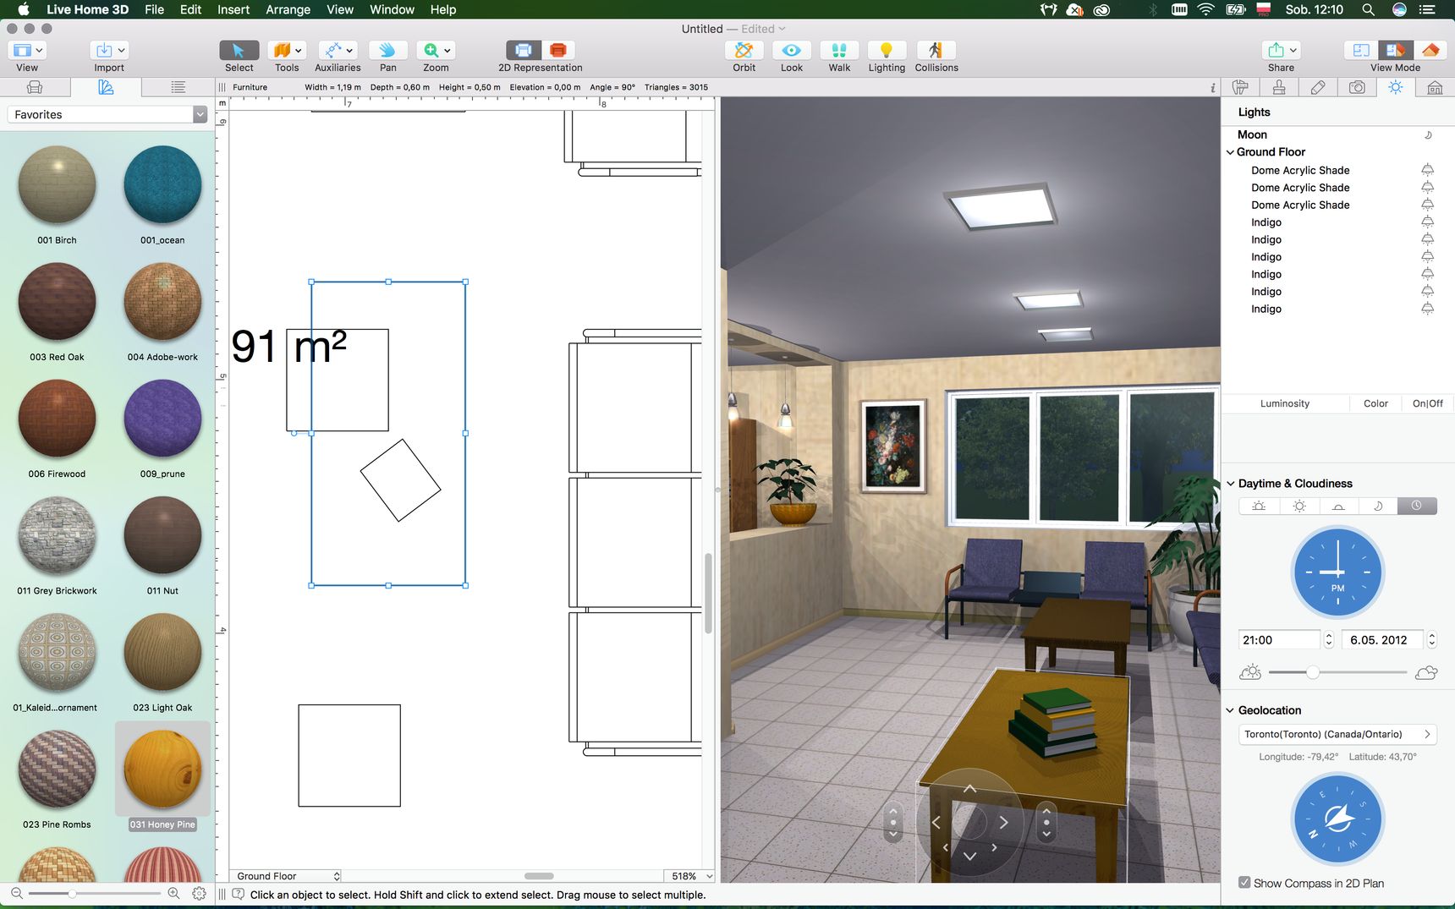
Task: Open the View toolbar dropdown
Action: [x=27, y=51]
